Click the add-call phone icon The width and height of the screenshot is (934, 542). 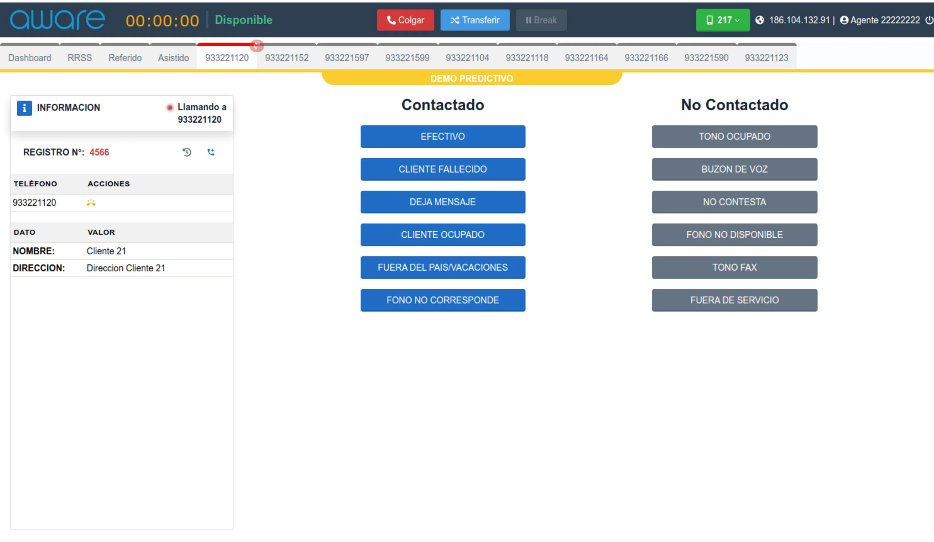click(211, 152)
